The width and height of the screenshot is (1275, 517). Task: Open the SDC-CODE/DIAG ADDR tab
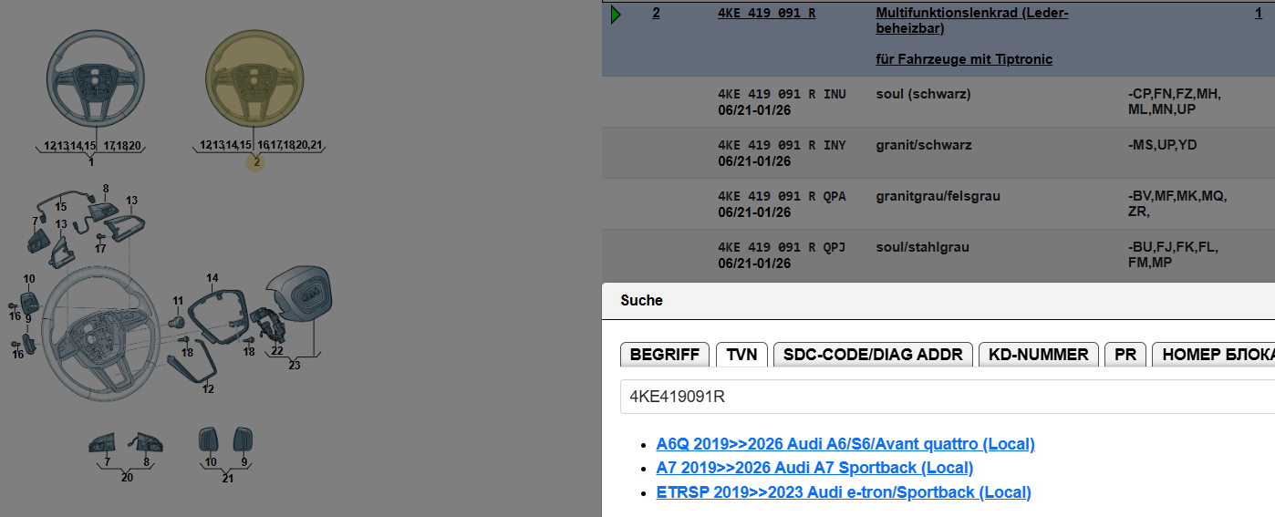873,355
